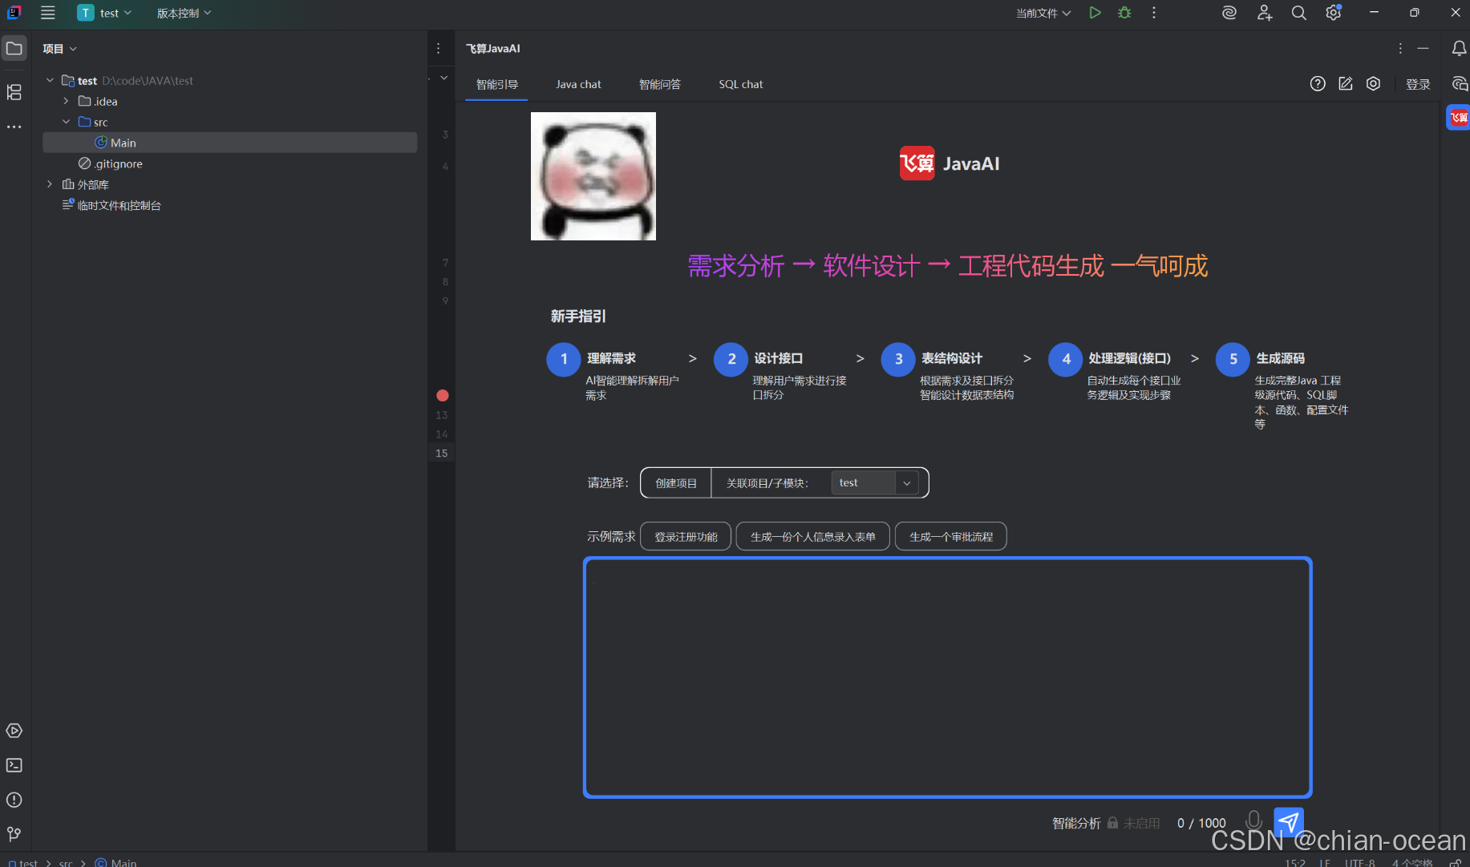Screen dimensions: 1470x867
Task: Hide the JavaAI tool window
Action: (x=1423, y=48)
